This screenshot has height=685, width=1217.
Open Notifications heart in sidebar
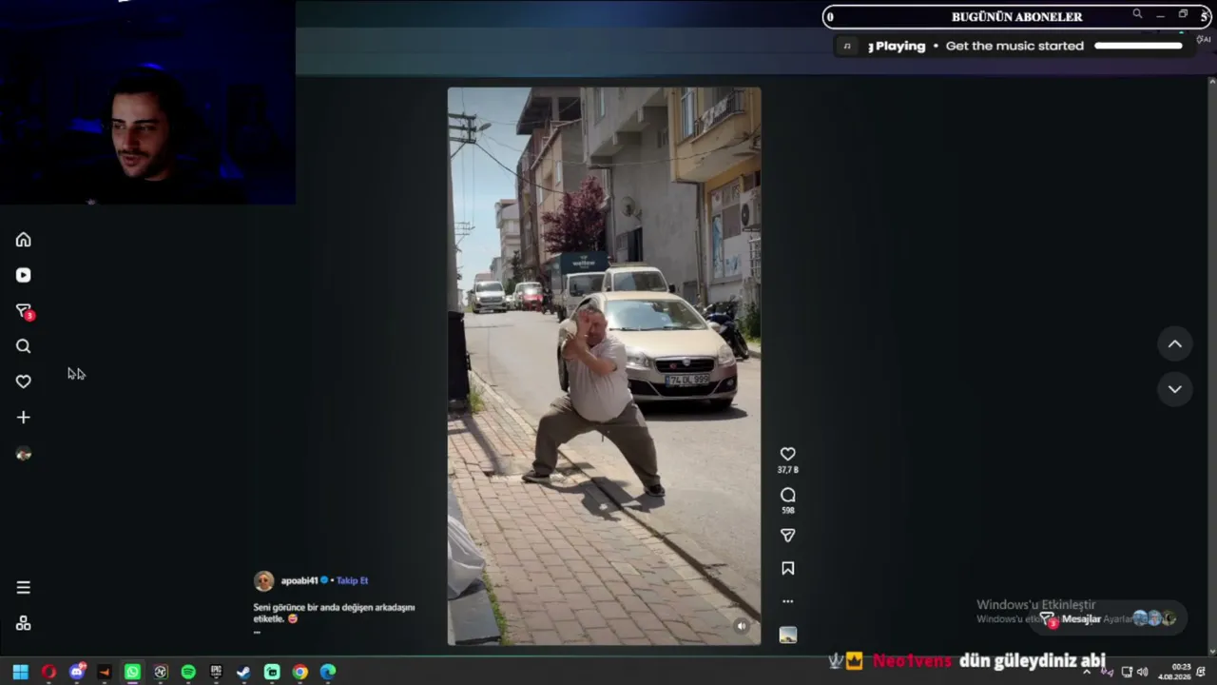(x=24, y=382)
